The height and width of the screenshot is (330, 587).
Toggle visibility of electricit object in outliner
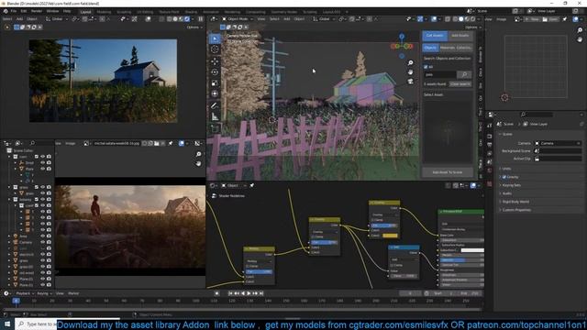pos(43,255)
